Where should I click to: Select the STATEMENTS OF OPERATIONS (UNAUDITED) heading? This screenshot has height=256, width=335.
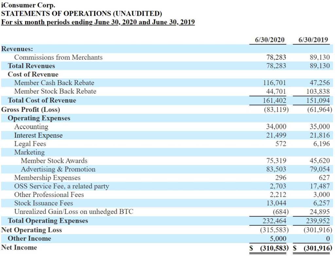click(x=81, y=13)
